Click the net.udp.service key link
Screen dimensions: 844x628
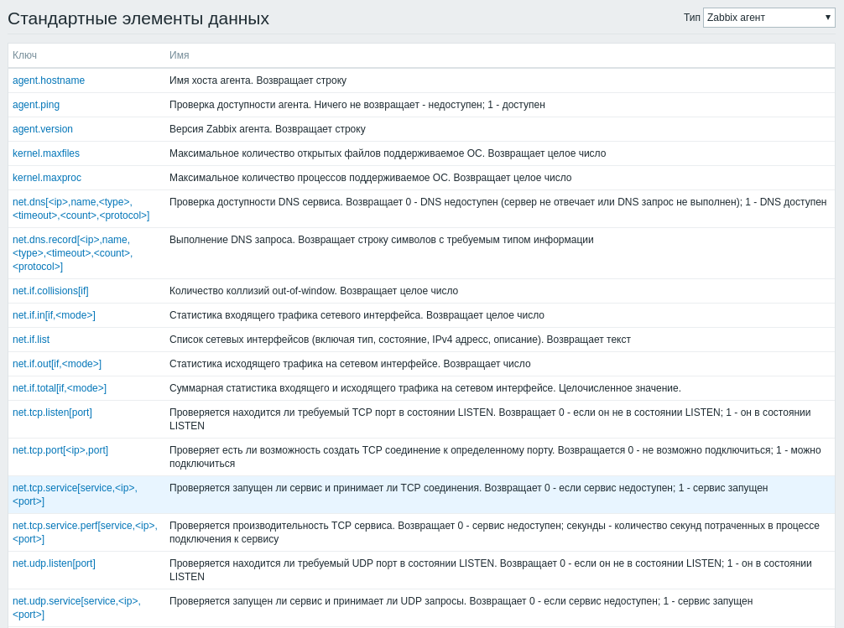tap(76, 608)
